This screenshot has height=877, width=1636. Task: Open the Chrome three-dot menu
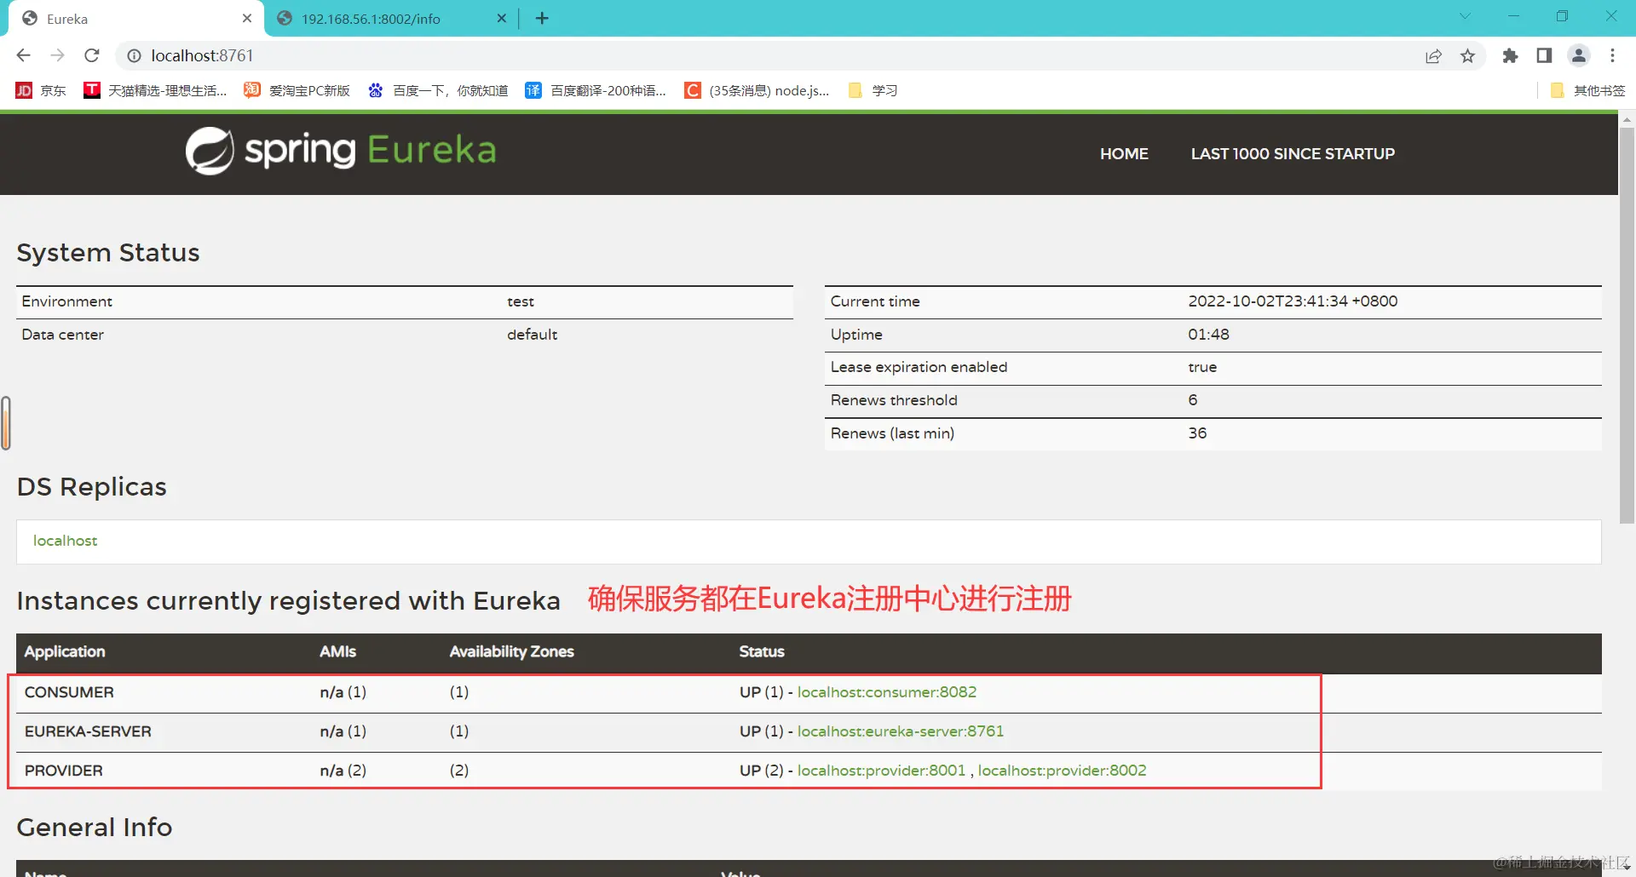[1612, 56]
